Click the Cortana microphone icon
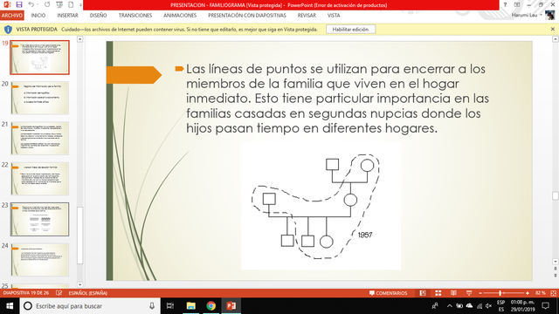The width and height of the screenshot is (559, 314). click(x=152, y=306)
